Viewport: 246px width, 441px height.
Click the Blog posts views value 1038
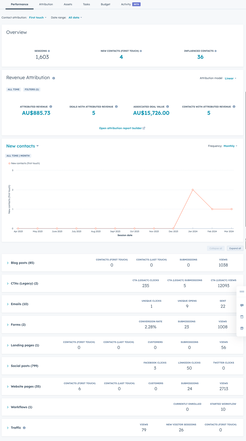(x=223, y=265)
